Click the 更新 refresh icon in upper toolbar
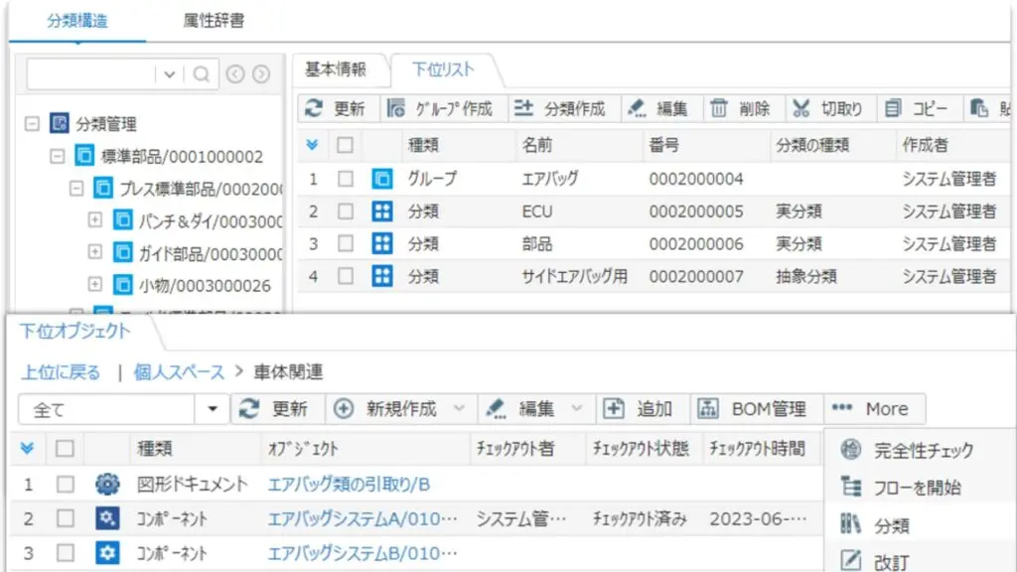 coord(314,108)
